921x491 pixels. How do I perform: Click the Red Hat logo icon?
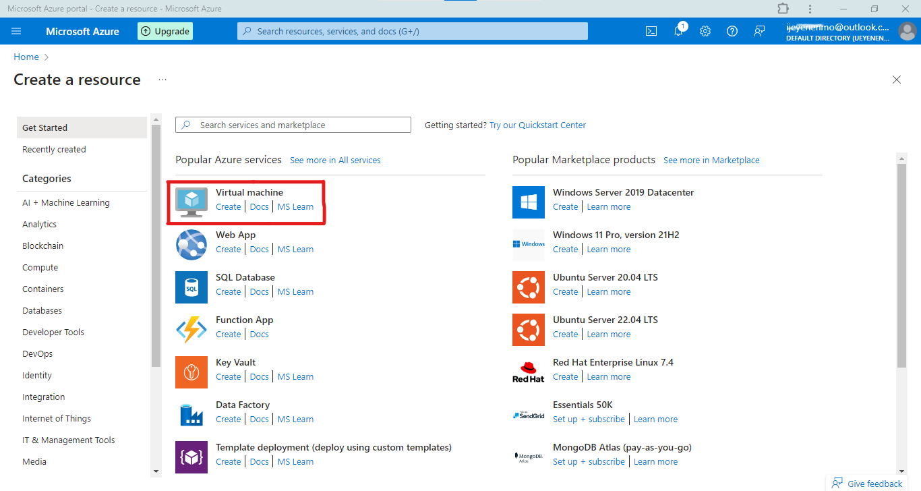tap(529, 372)
